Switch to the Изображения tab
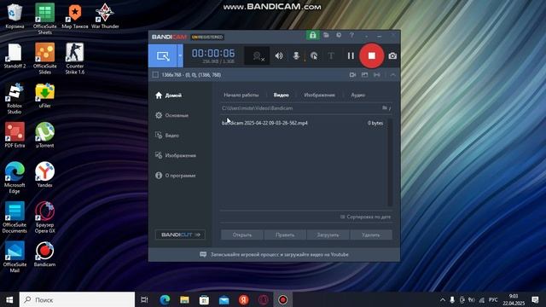This screenshot has width=546, height=307. [x=319, y=95]
